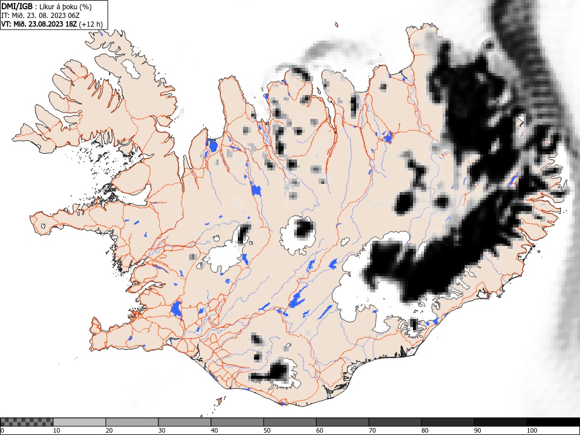Click the 'DMI/IGB : Líkur á þoku (%)' title
The image size is (580, 435).
(46, 6)
